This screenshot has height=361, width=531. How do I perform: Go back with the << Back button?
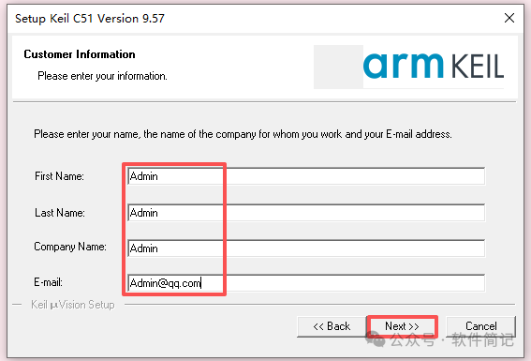(x=332, y=326)
